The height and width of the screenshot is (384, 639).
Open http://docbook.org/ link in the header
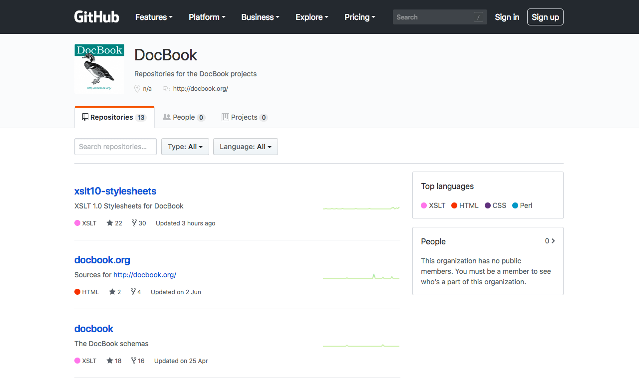[201, 89]
